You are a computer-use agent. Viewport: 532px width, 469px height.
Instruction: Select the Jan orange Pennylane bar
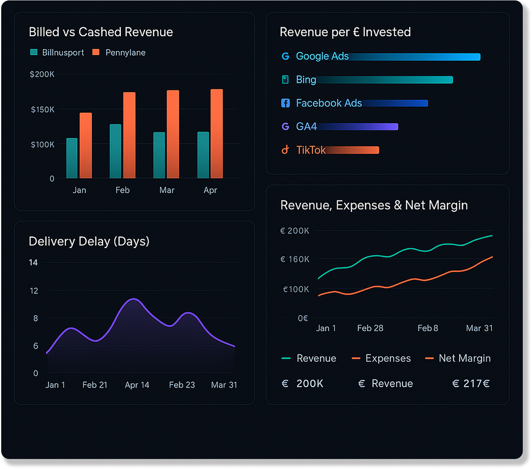coord(86,145)
